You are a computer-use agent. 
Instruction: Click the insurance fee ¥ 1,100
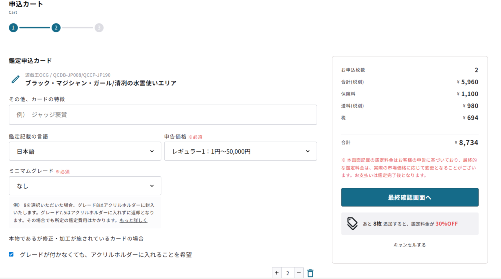point(467,94)
